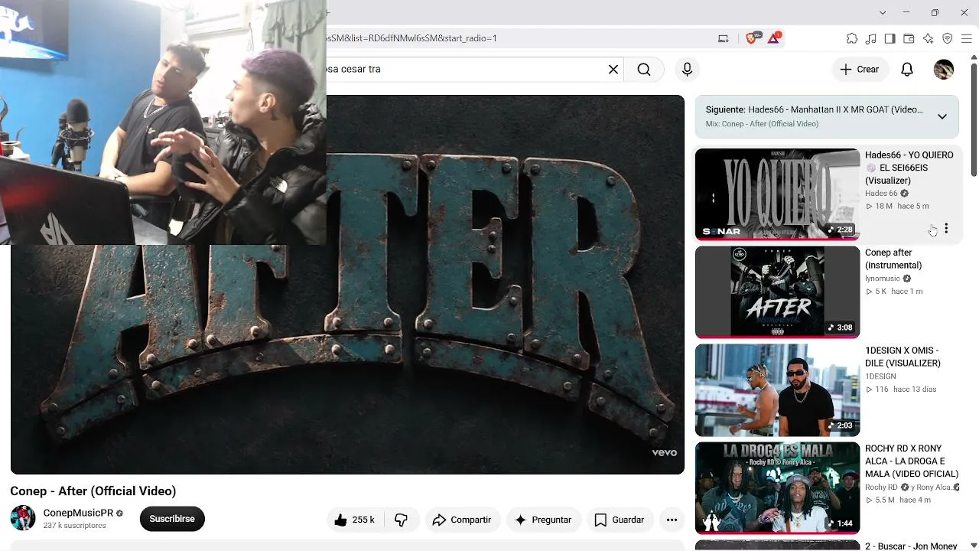Click the 5.5 M views text on Rochy RD video

pyautogui.click(x=885, y=500)
